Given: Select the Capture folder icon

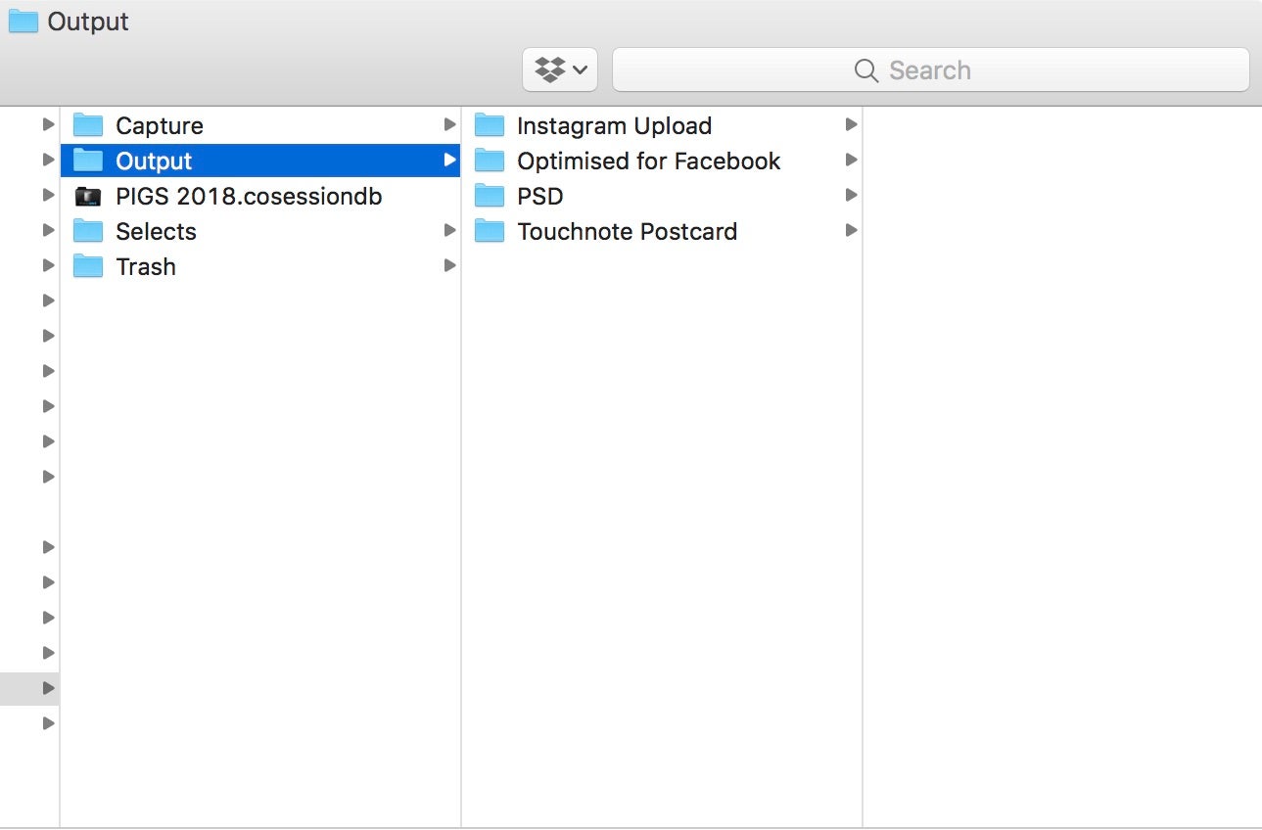Looking at the screenshot, I should point(88,125).
